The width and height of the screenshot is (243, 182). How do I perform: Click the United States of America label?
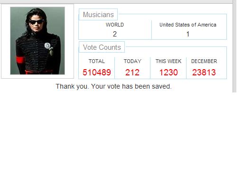188,25
